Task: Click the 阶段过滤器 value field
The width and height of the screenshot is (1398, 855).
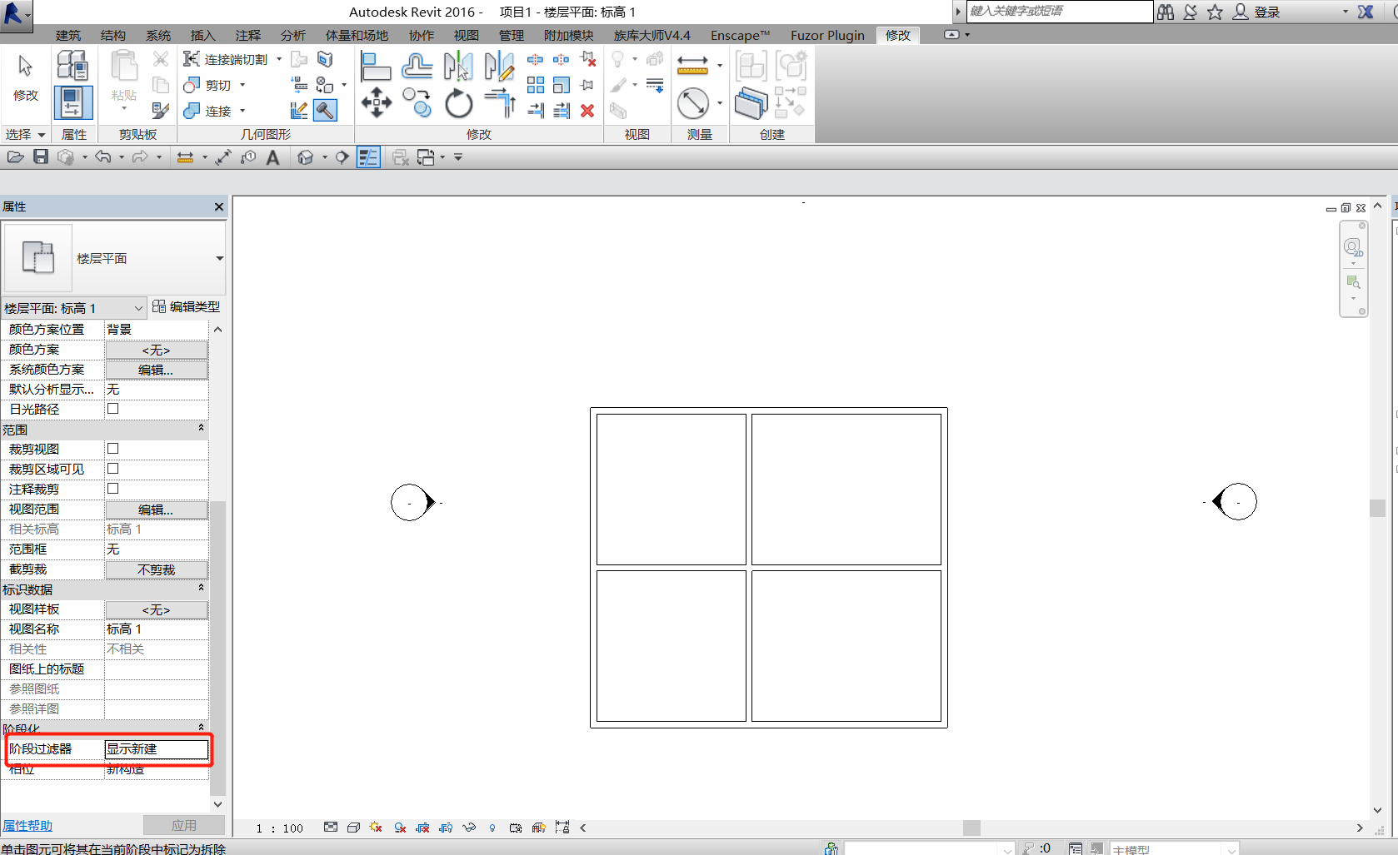Action: [x=156, y=749]
